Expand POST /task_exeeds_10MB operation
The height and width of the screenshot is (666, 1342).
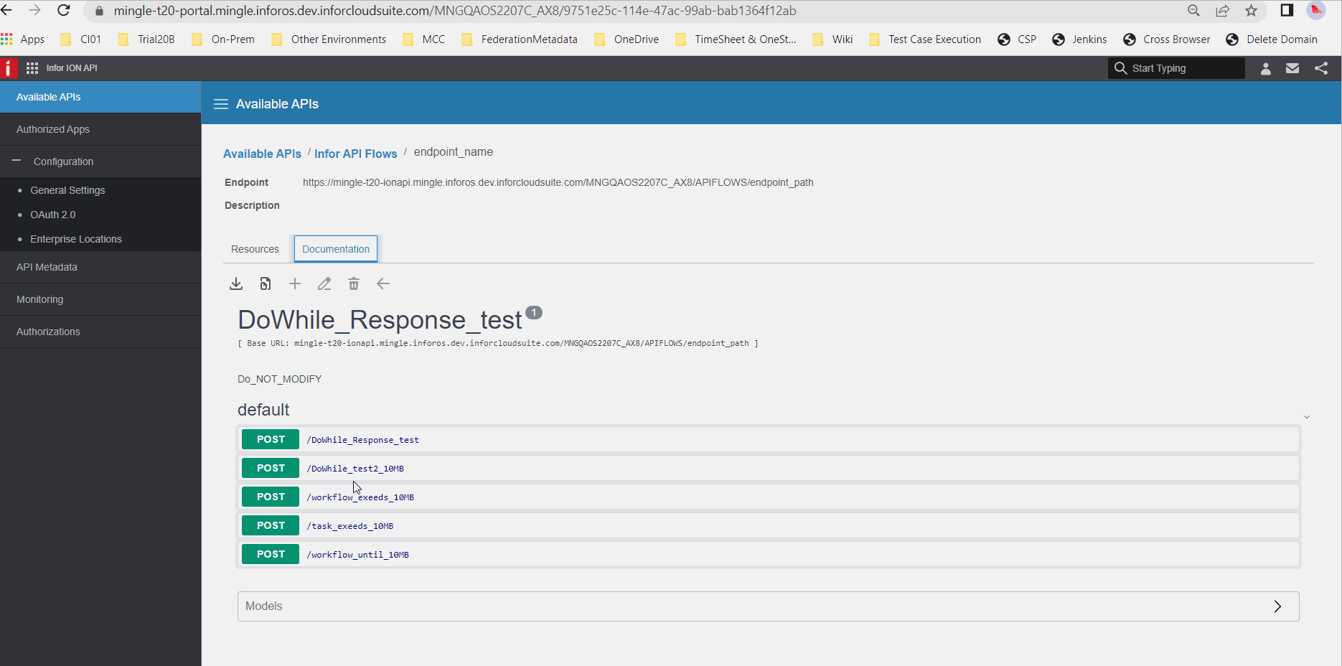[769, 525]
